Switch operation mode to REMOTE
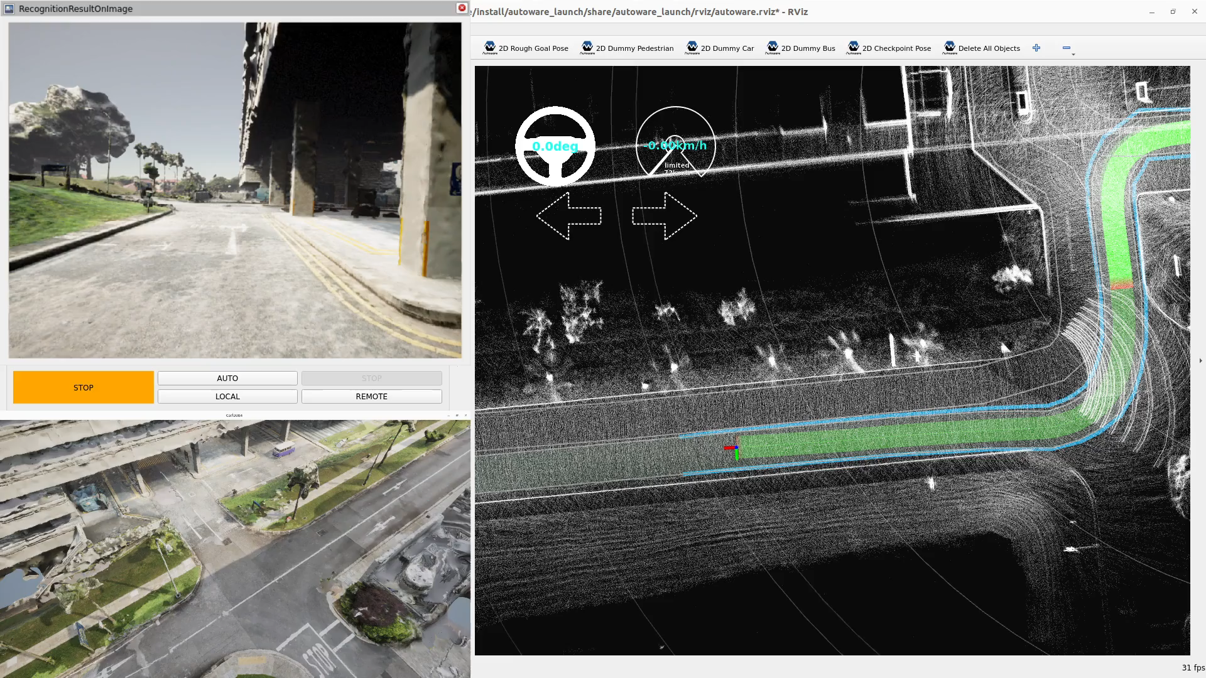Viewport: 1206px width, 678px height. pyautogui.click(x=371, y=396)
